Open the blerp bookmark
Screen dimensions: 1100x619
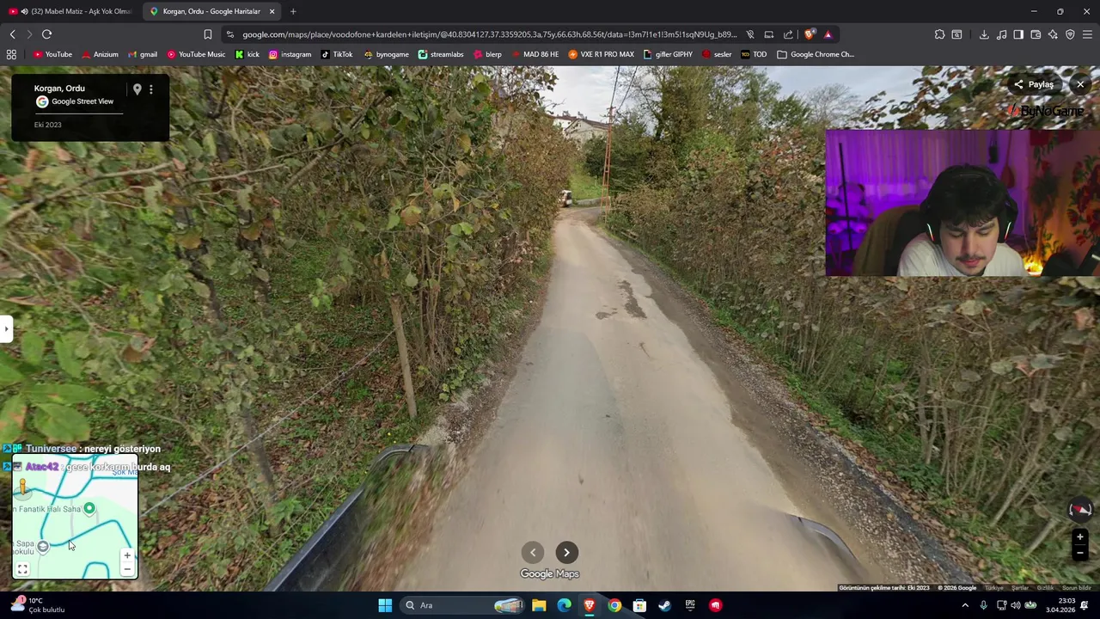pyautogui.click(x=486, y=54)
